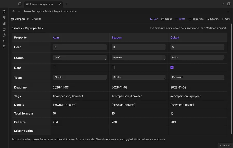Open the more options ellipsis menu
233x148 pixels.
228,11
